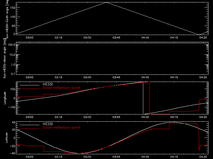Click 03:00 label under Earth angle plot
Image resolution: width=213 pixels, height=159 pixels.
coord(30,38)
